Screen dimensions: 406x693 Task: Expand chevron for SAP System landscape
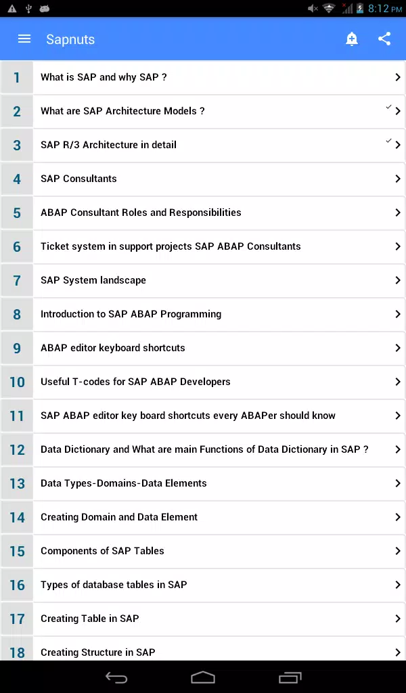click(398, 280)
